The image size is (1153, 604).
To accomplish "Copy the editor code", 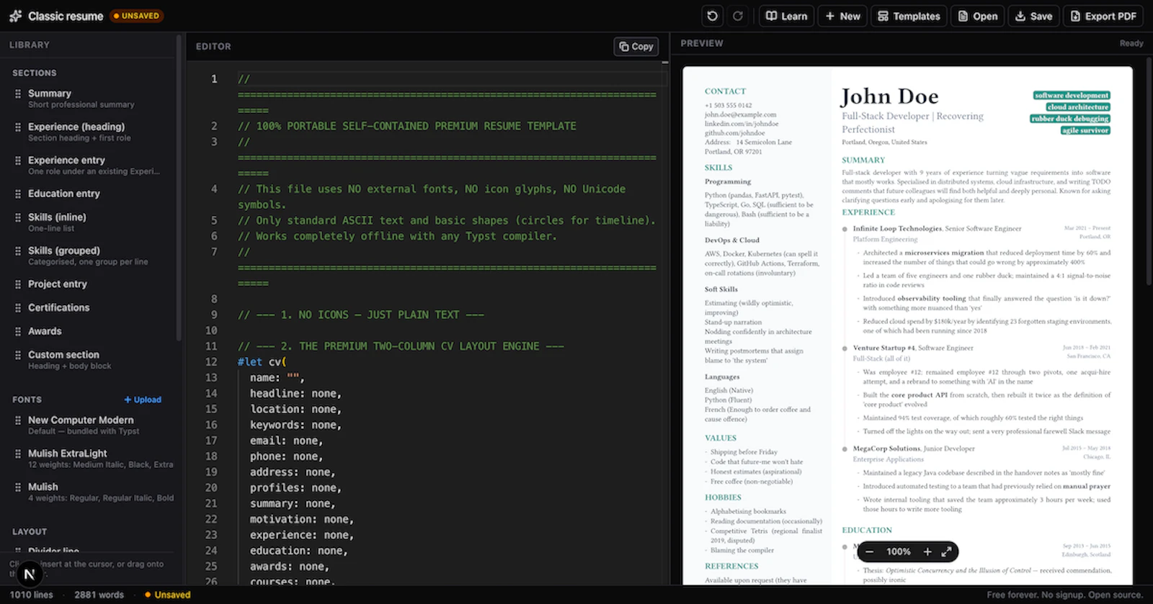I will 636,46.
